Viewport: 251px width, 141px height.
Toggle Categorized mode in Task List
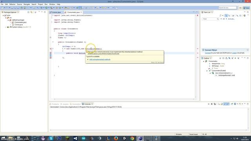(x=226, y=16)
